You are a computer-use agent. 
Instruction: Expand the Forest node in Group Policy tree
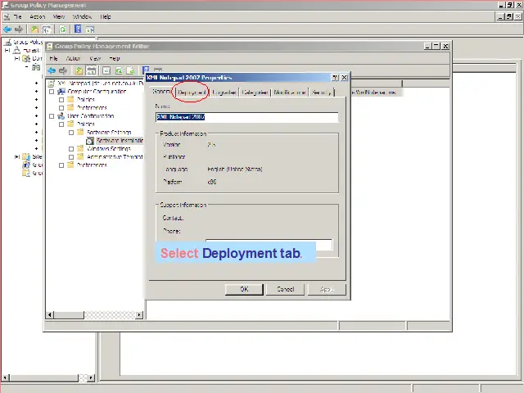7,50
